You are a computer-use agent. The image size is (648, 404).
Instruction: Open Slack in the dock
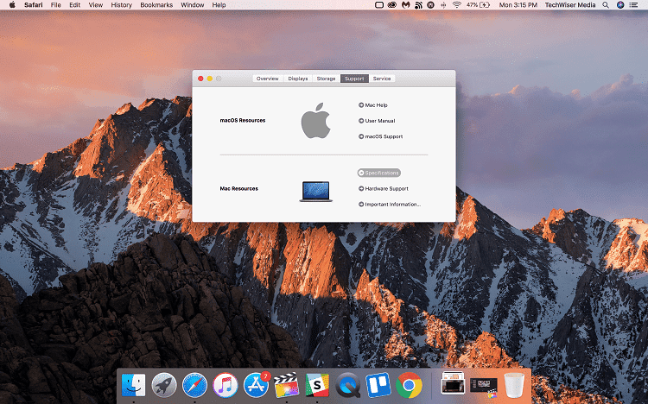click(317, 385)
